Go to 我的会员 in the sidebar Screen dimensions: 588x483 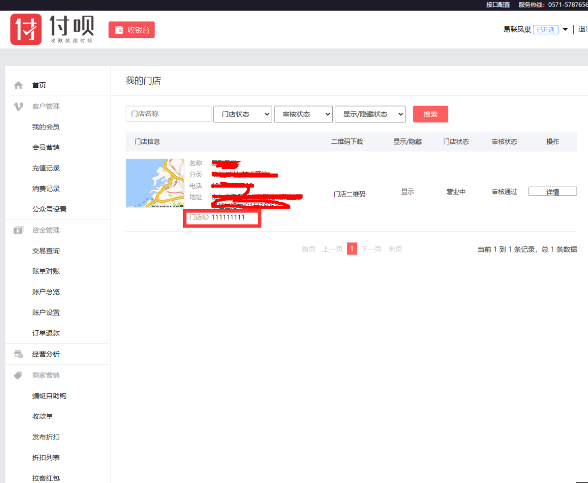point(46,127)
